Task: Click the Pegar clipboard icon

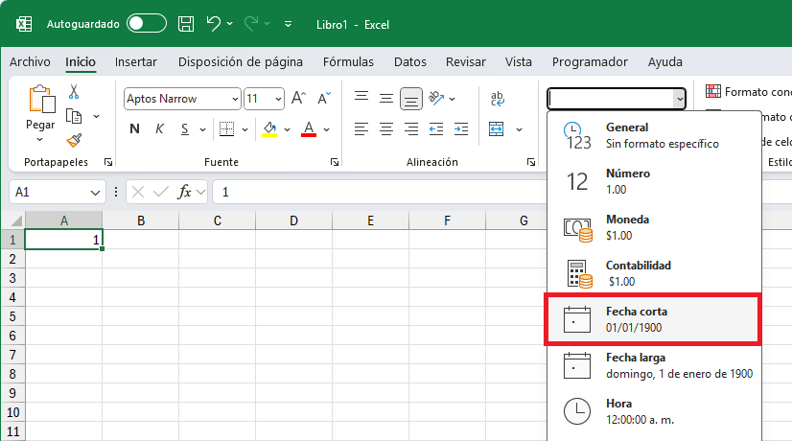Action: 41,99
